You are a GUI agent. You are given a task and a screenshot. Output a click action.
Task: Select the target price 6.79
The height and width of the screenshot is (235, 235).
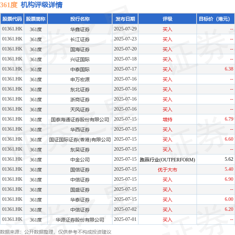coord(229,119)
